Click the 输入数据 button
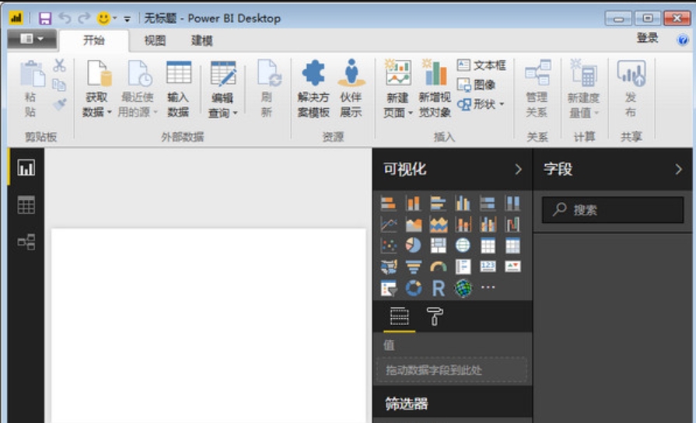This screenshot has height=423, width=696. pyautogui.click(x=178, y=89)
